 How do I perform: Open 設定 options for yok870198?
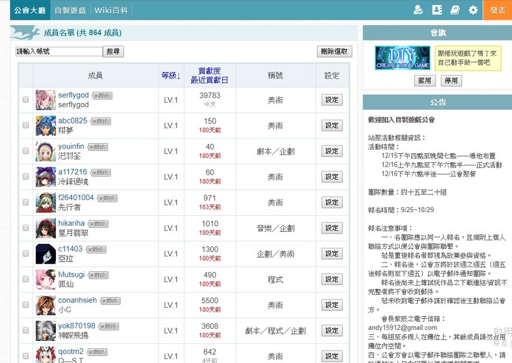[x=332, y=331]
